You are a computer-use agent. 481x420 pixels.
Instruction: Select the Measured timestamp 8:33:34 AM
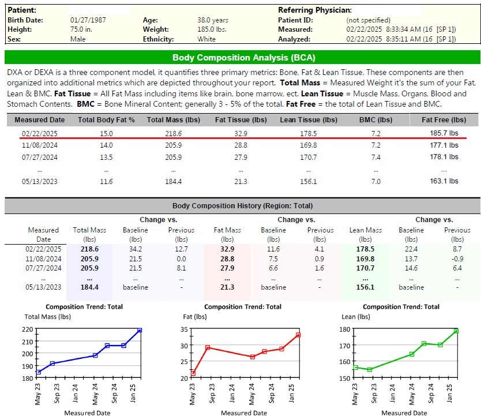[403, 29]
